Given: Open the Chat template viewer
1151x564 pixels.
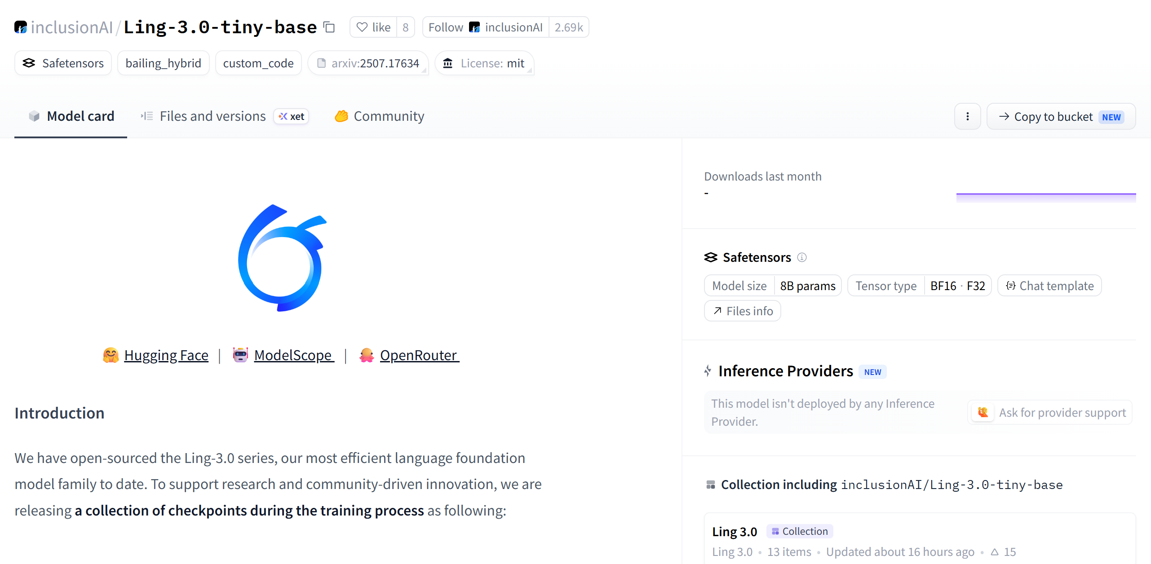Looking at the screenshot, I should [x=1049, y=286].
